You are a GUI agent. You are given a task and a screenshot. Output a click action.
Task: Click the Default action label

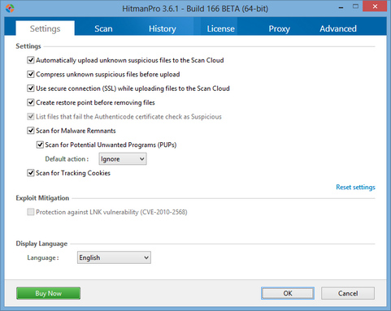tap(67, 159)
